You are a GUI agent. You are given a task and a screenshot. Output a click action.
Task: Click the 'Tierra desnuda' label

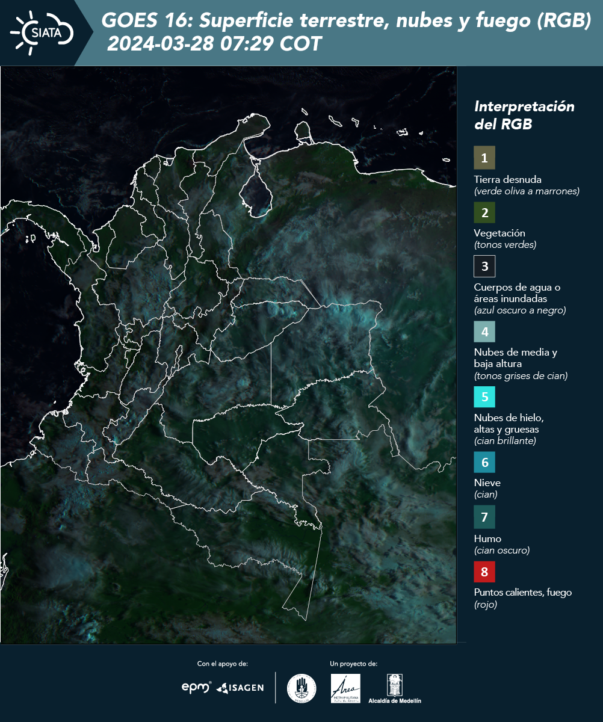click(x=508, y=179)
